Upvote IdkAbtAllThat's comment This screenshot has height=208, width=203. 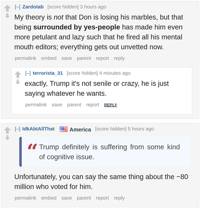[7, 130]
